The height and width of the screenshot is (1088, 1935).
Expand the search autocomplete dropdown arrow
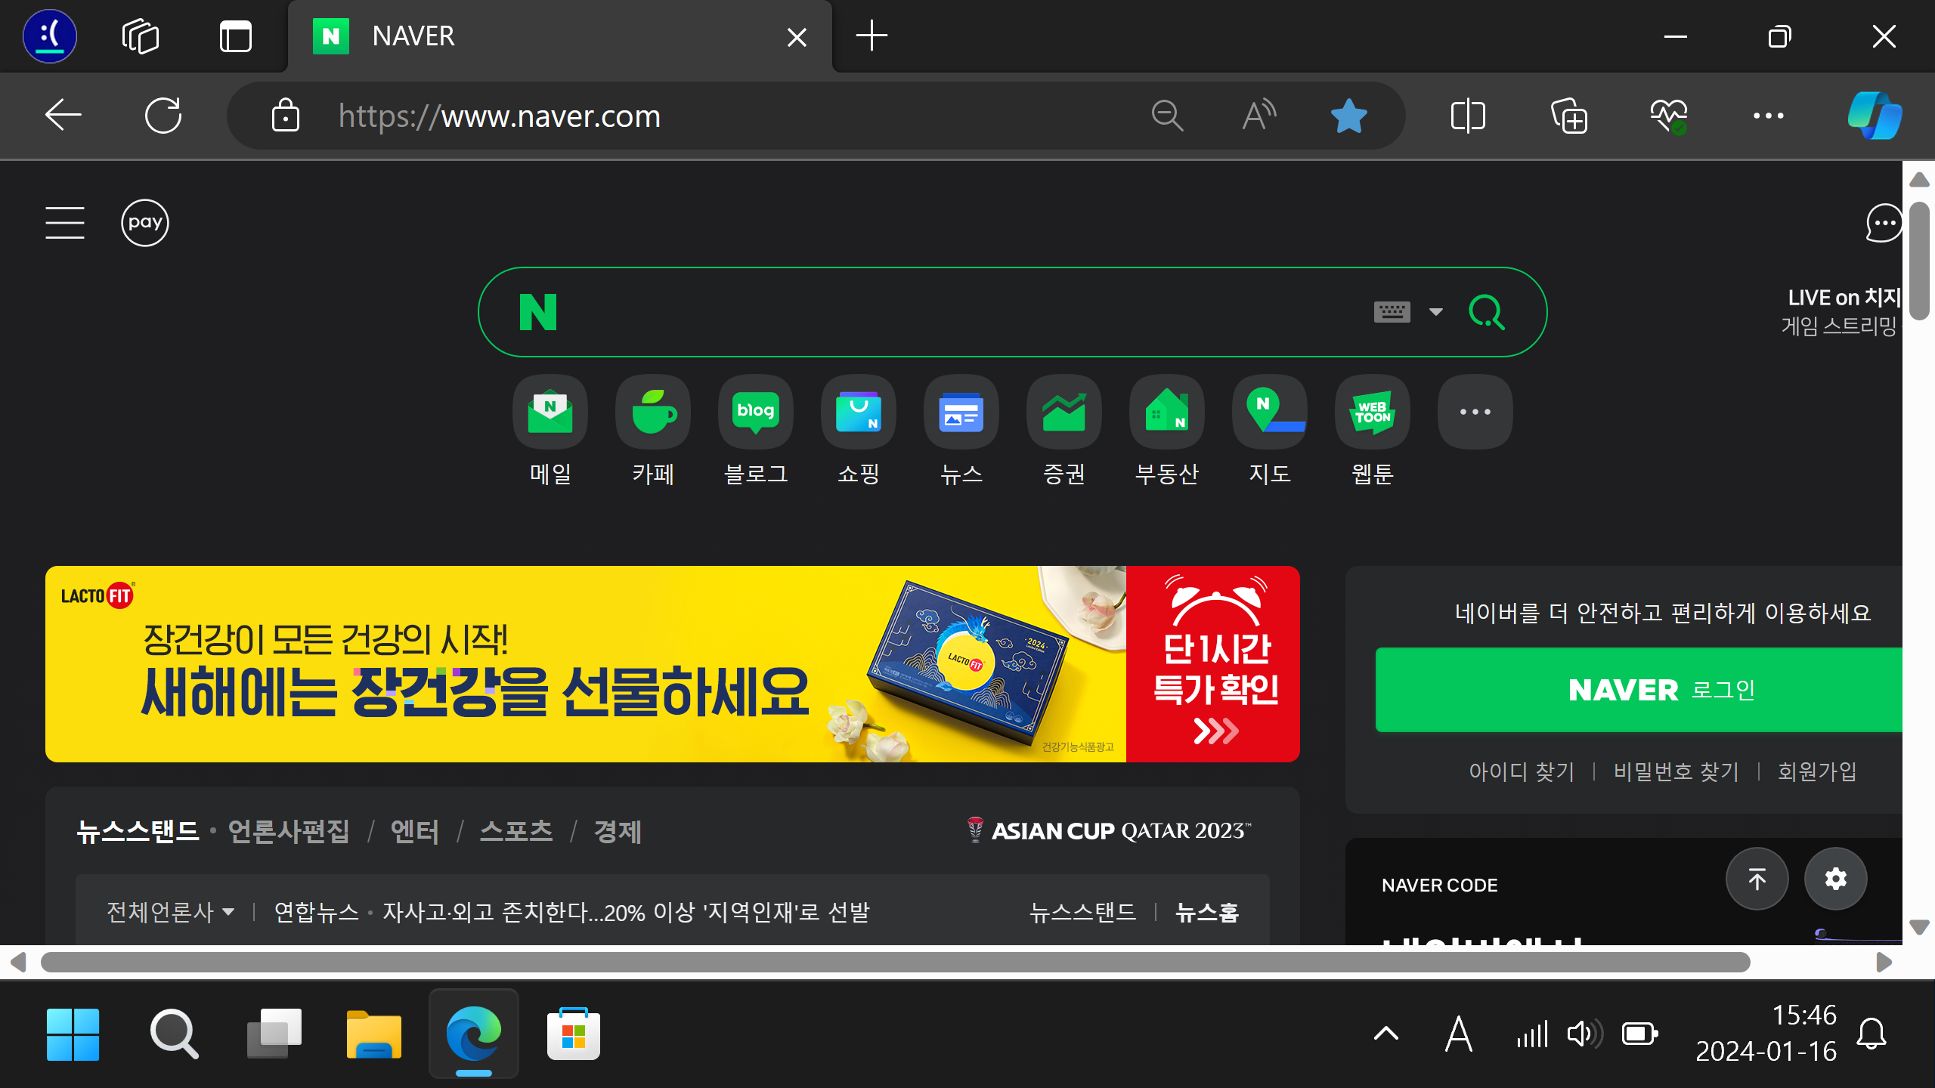[x=1435, y=312]
